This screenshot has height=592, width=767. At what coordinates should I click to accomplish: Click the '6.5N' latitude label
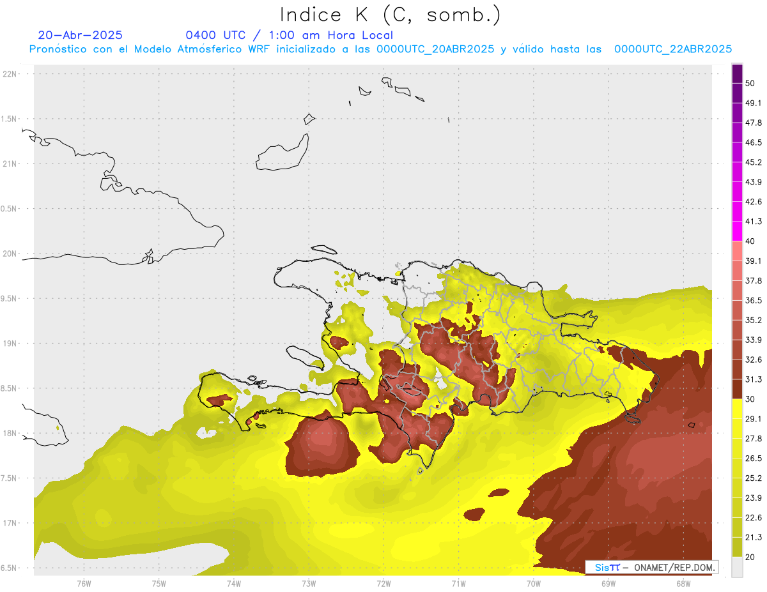point(10,568)
